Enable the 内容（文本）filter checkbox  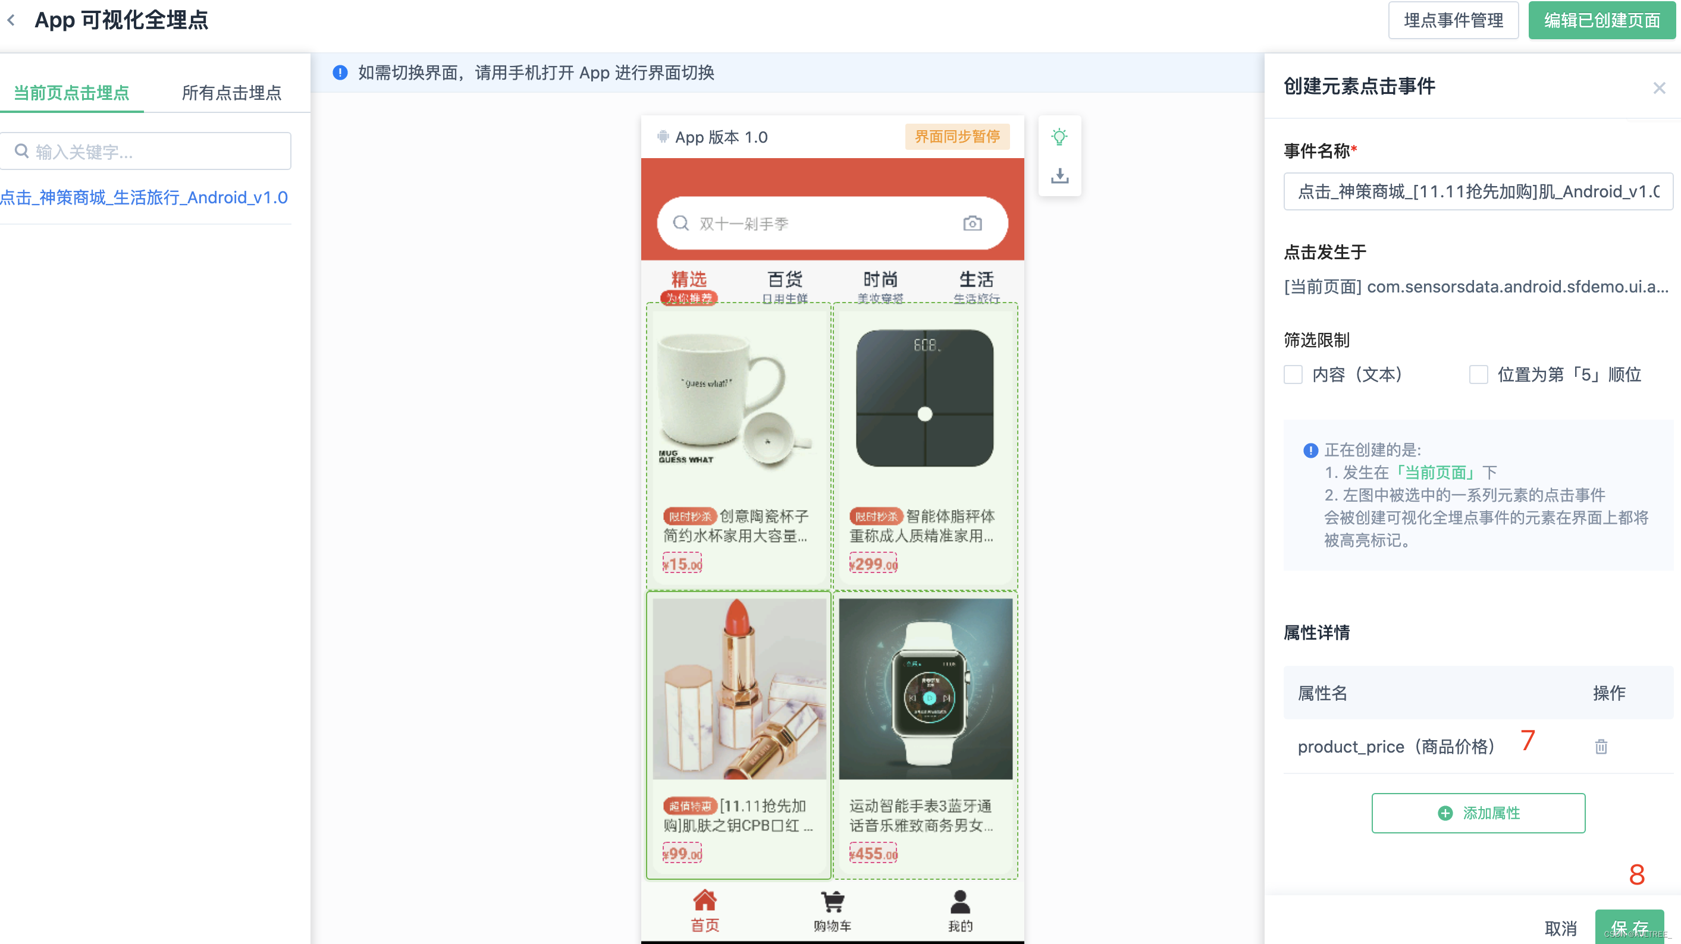(x=1293, y=374)
